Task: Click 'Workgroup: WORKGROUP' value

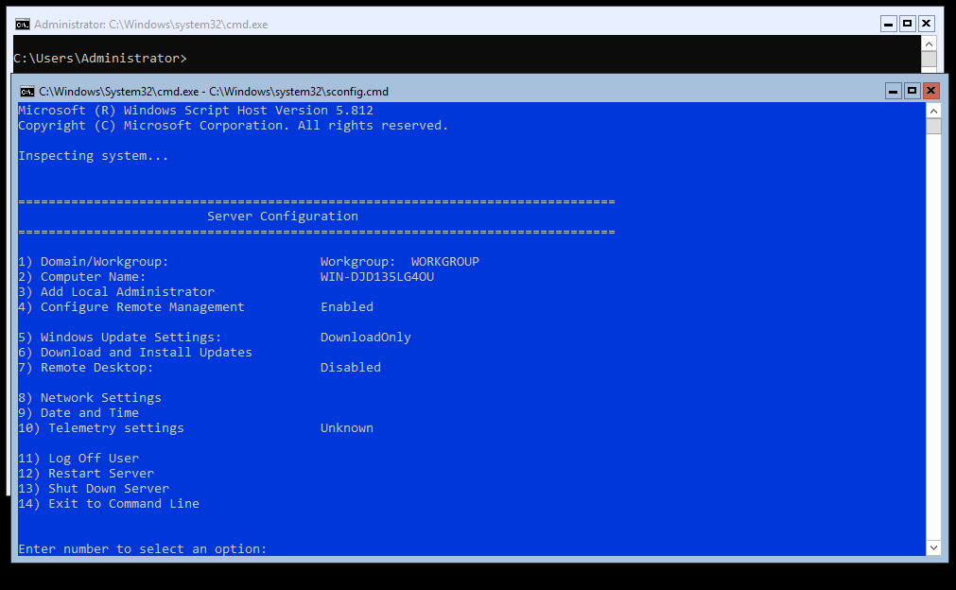Action: (400, 262)
